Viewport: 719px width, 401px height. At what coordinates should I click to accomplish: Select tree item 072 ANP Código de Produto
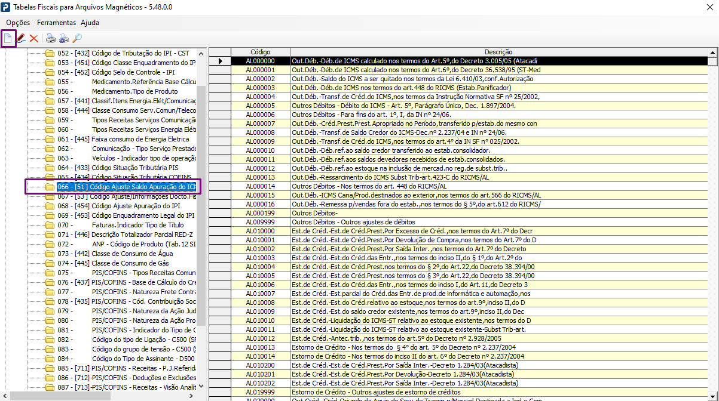point(126,244)
